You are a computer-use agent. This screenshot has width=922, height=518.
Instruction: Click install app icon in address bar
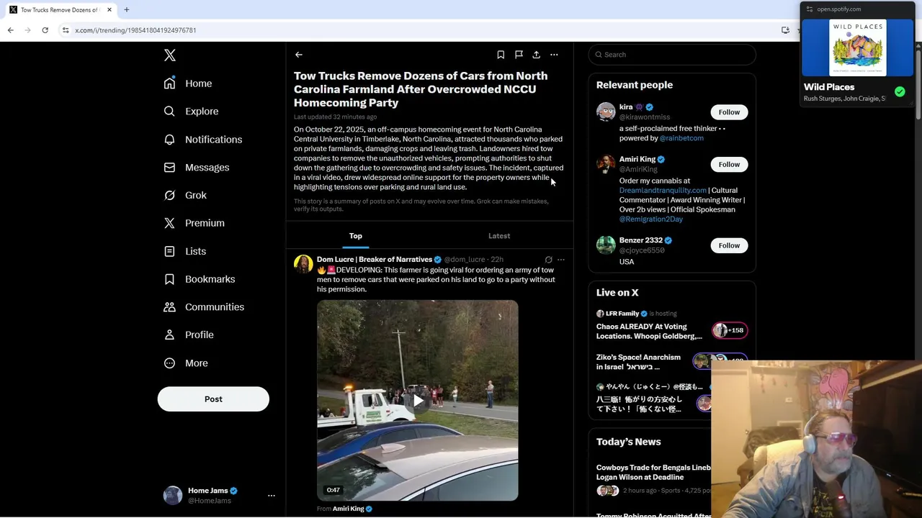coord(785,30)
